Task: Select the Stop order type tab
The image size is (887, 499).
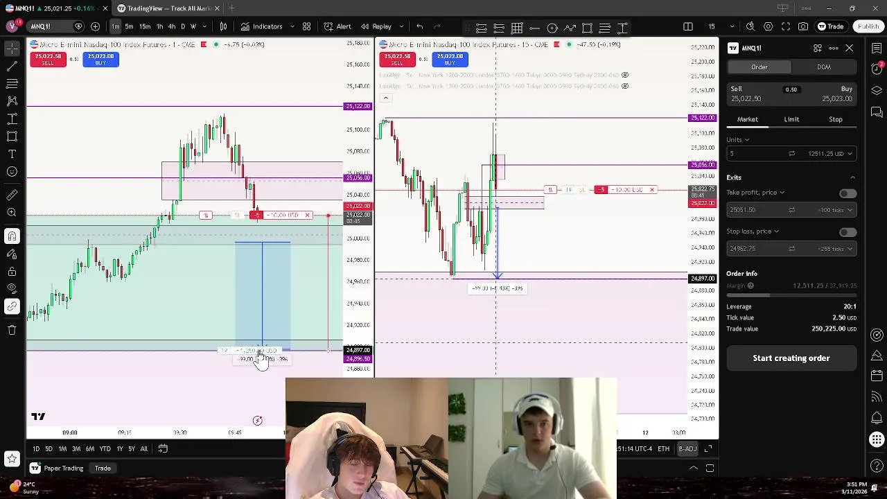Action: pyautogui.click(x=836, y=119)
